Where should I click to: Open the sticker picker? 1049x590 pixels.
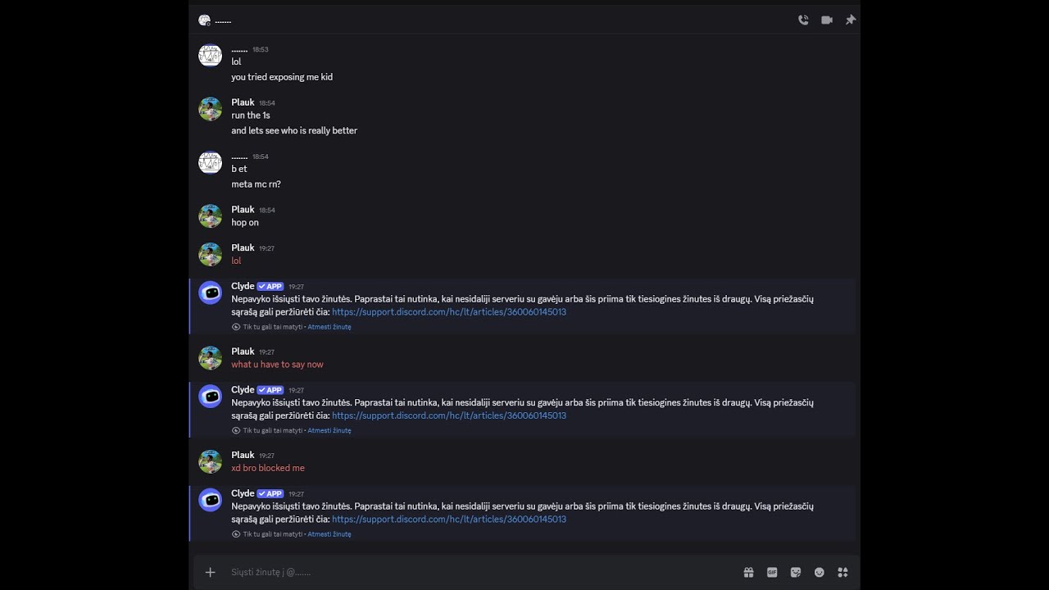click(x=795, y=572)
